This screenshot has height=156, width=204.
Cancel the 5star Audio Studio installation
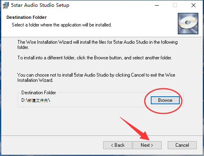pos(182,145)
